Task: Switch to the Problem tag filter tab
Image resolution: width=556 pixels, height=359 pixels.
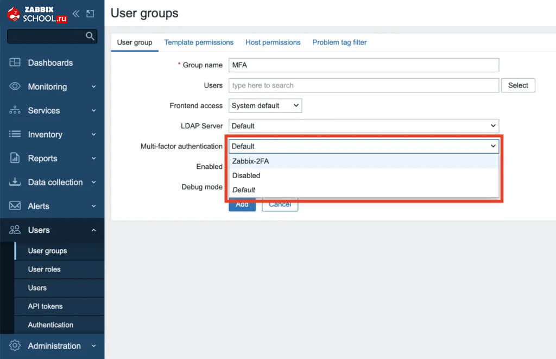Action: click(339, 42)
